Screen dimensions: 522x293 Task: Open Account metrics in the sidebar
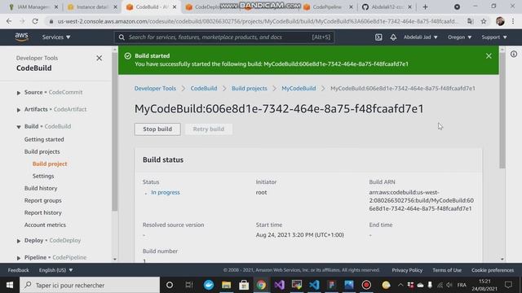pyautogui.click(x=45, y=225)
